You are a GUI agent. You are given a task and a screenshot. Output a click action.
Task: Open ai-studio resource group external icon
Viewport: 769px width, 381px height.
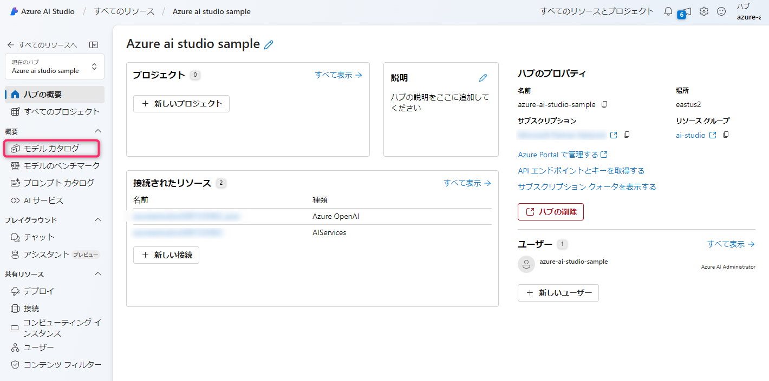(x=713, y=135)
